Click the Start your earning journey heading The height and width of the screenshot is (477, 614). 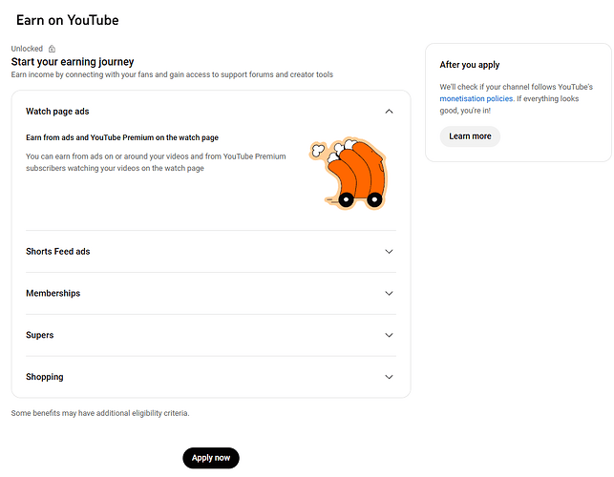point(73,62)
